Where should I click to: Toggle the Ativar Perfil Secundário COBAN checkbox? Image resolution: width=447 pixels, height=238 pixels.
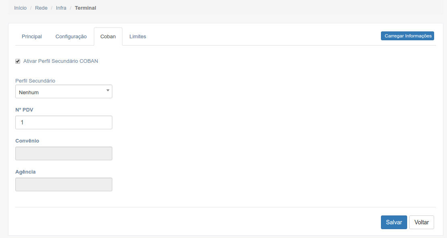pyautogui.click(x=18, y=61)
